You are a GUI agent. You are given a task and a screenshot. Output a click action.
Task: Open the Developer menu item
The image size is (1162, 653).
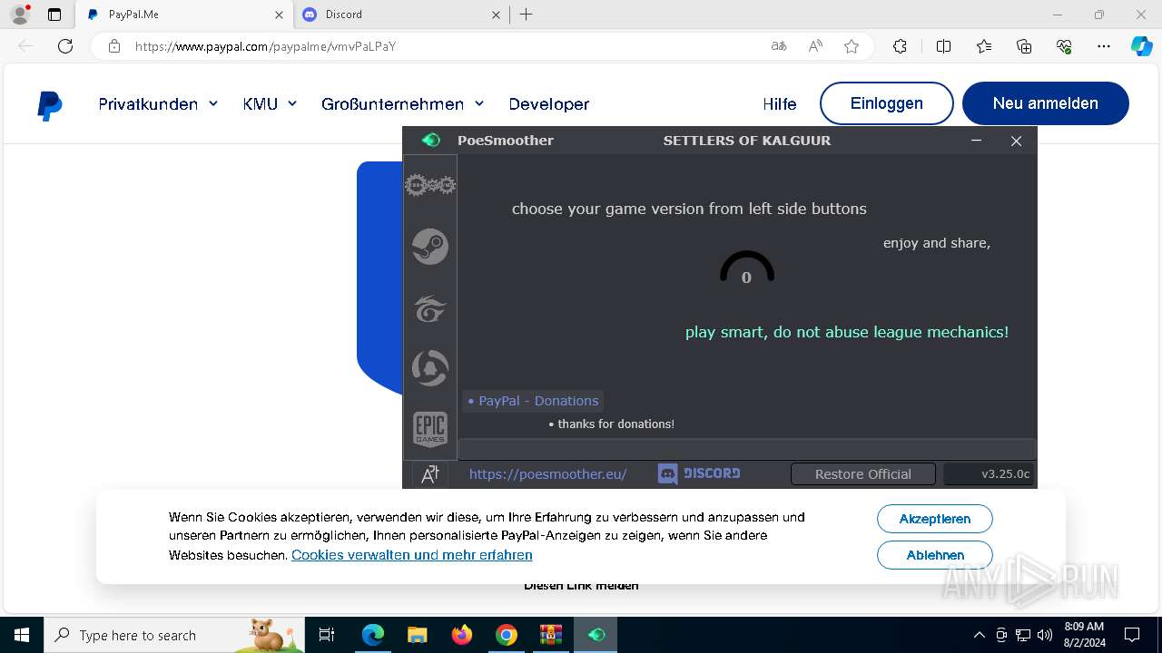(x=549, y=104)
